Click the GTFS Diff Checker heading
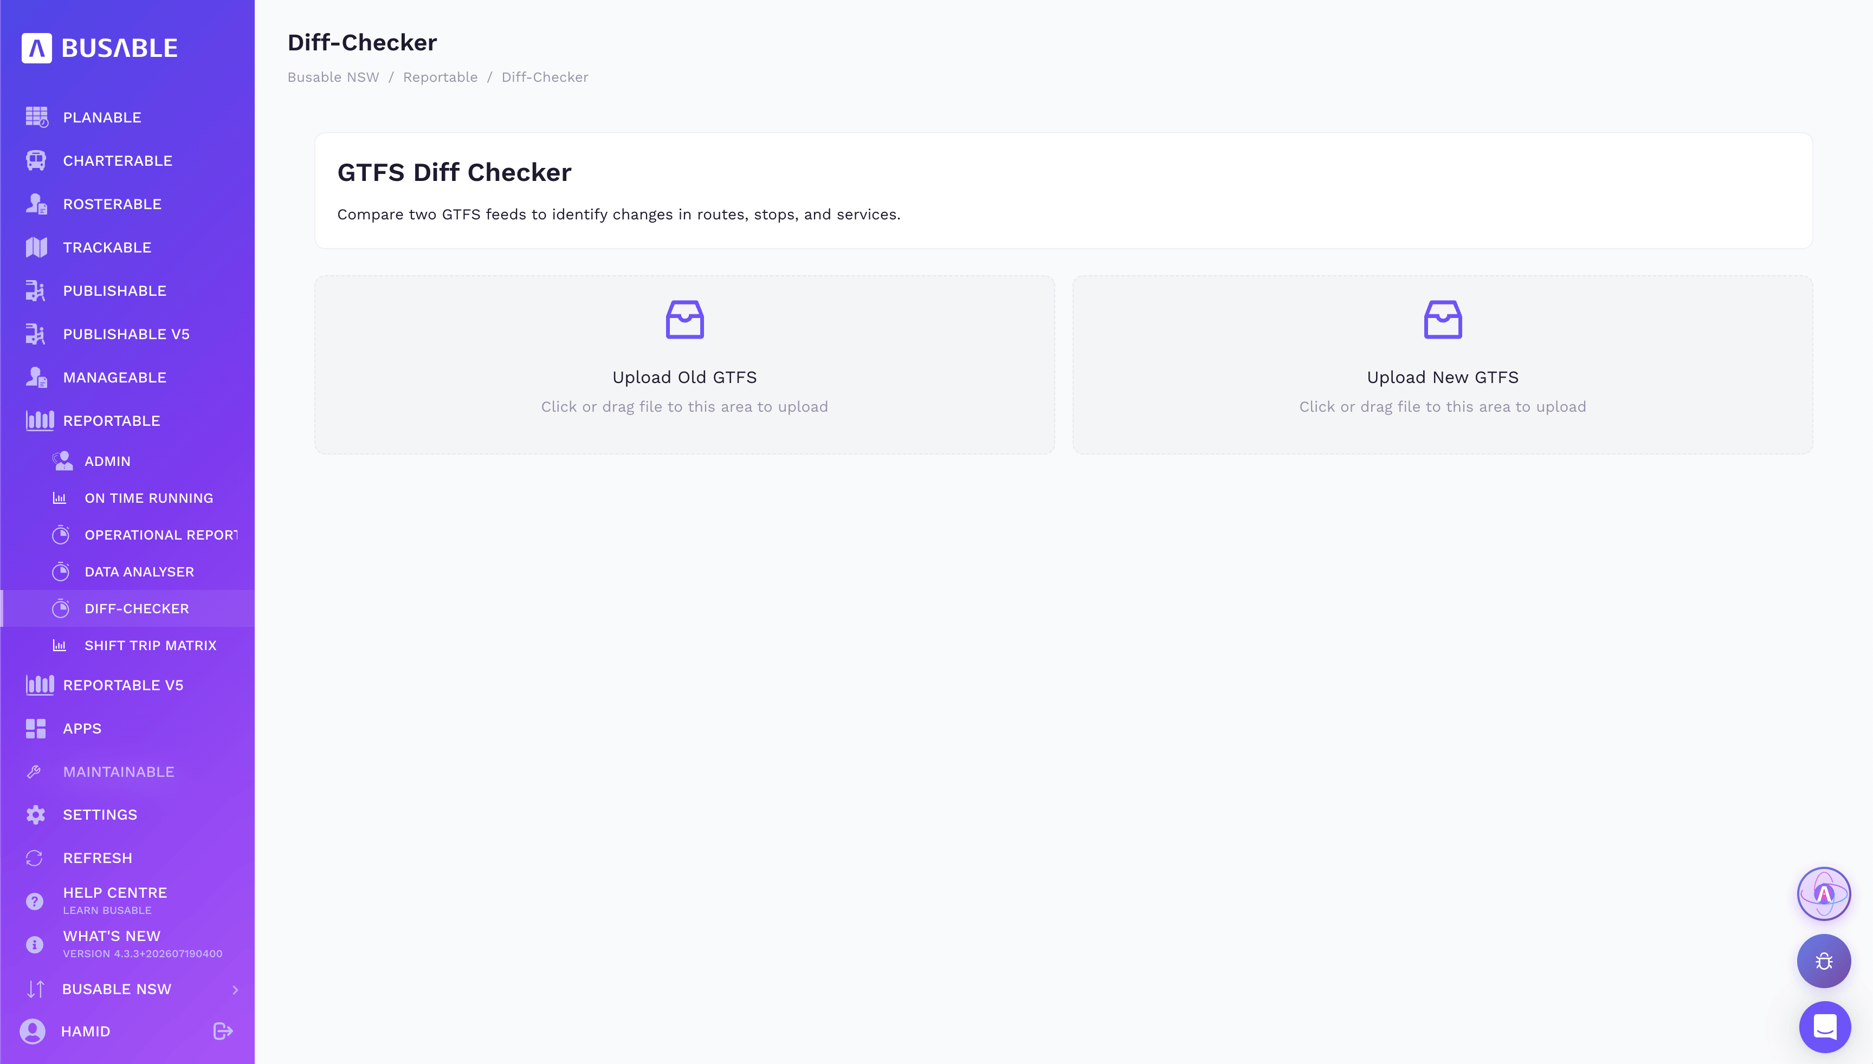Viewport: 1873px width, 1064px height. [454, 172]
